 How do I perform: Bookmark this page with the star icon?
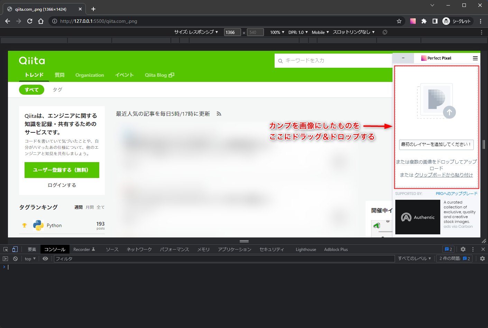click(399, 21)
